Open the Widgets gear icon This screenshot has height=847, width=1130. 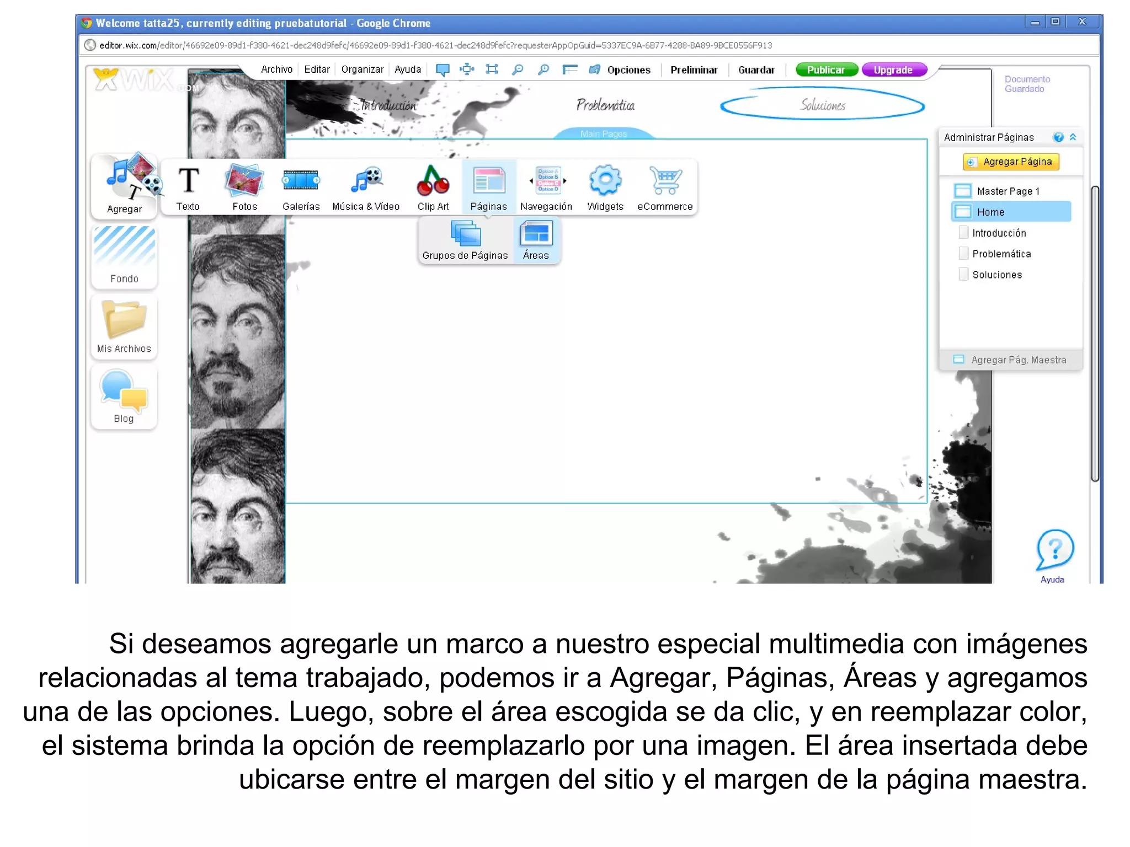pos(605,187)
